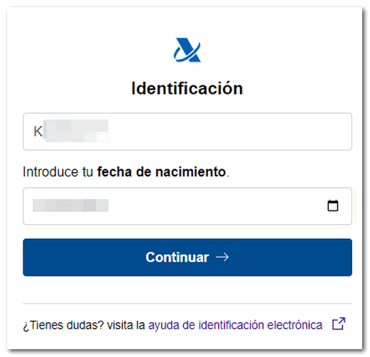This screenshot has width=370, height=357.
Task: Click the blurred date value in date field
Action: click(70, 206)
